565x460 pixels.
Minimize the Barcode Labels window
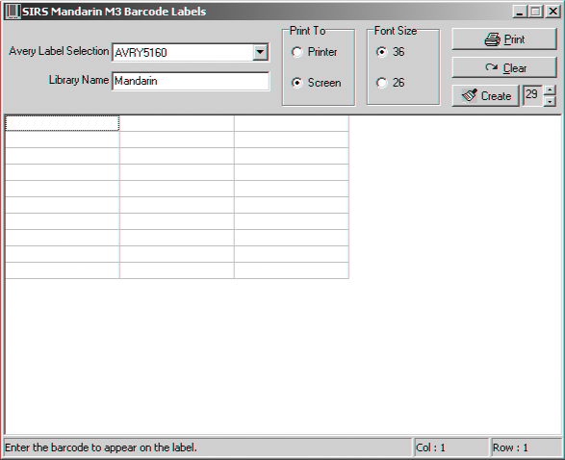(x=520, y=12)
